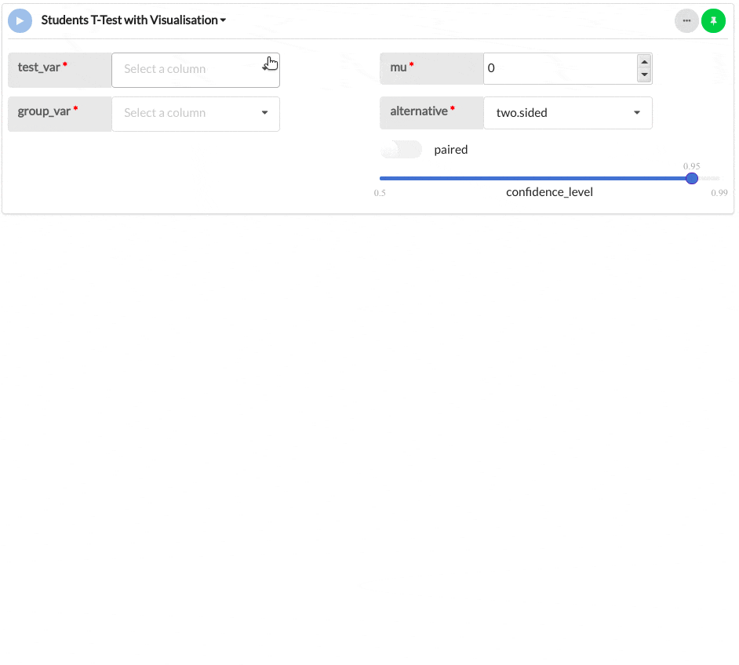
Task: Decrement mu with the down arrow
Action: pyautogui.click(x=644, y=74)
